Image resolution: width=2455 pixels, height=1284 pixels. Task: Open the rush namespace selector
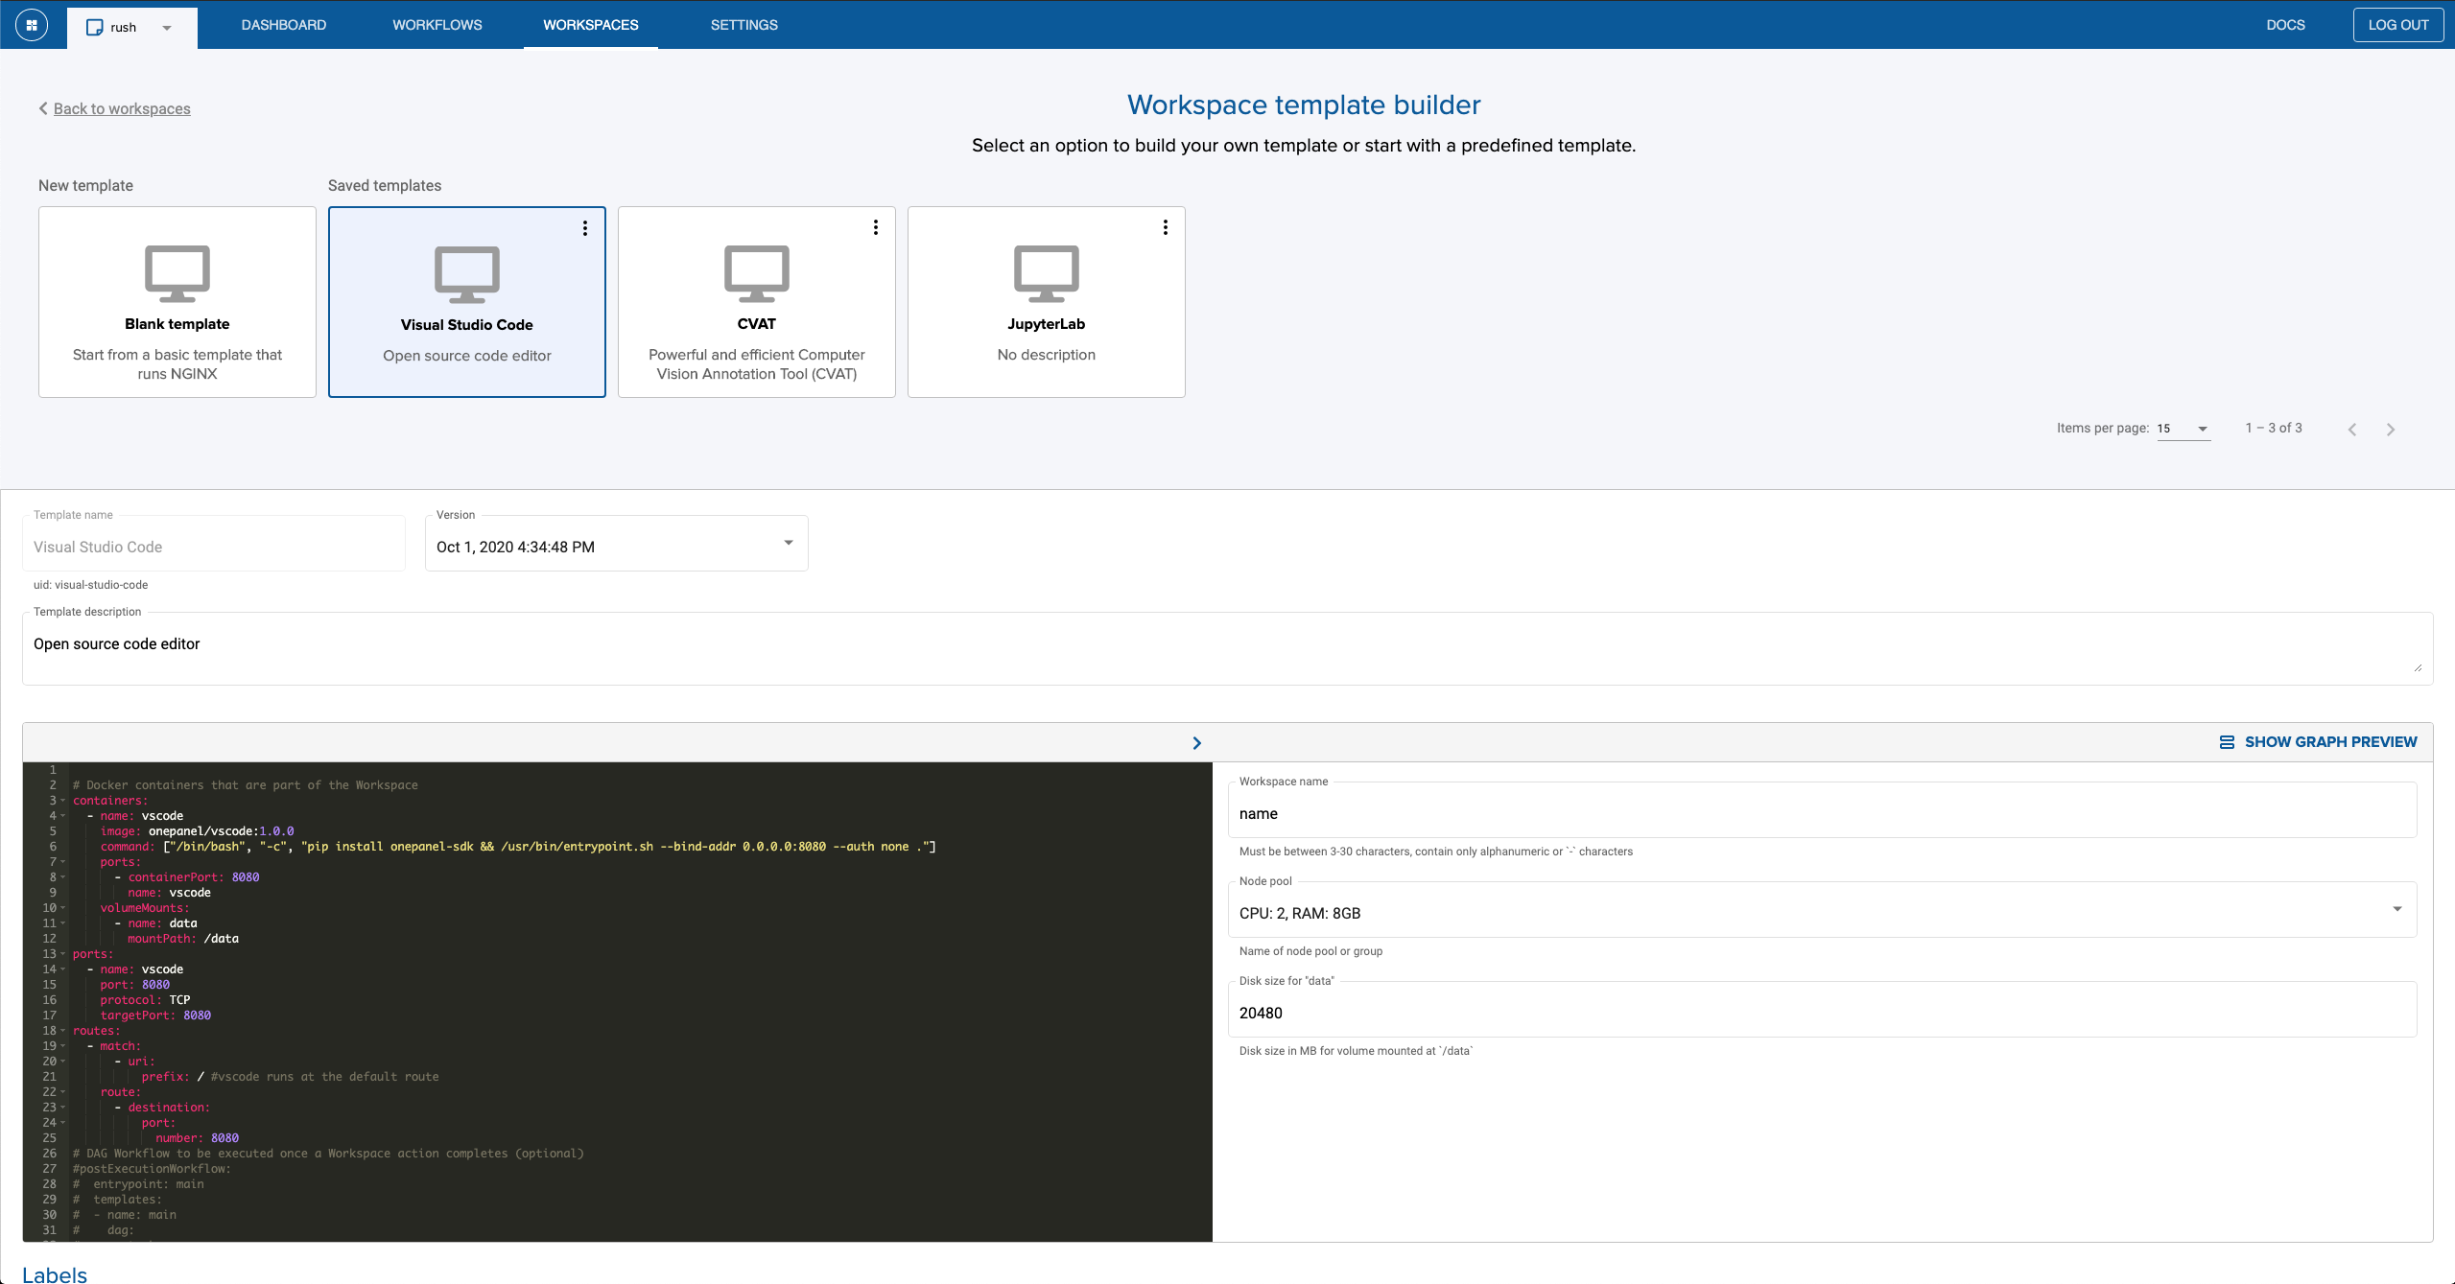(131, 27)
